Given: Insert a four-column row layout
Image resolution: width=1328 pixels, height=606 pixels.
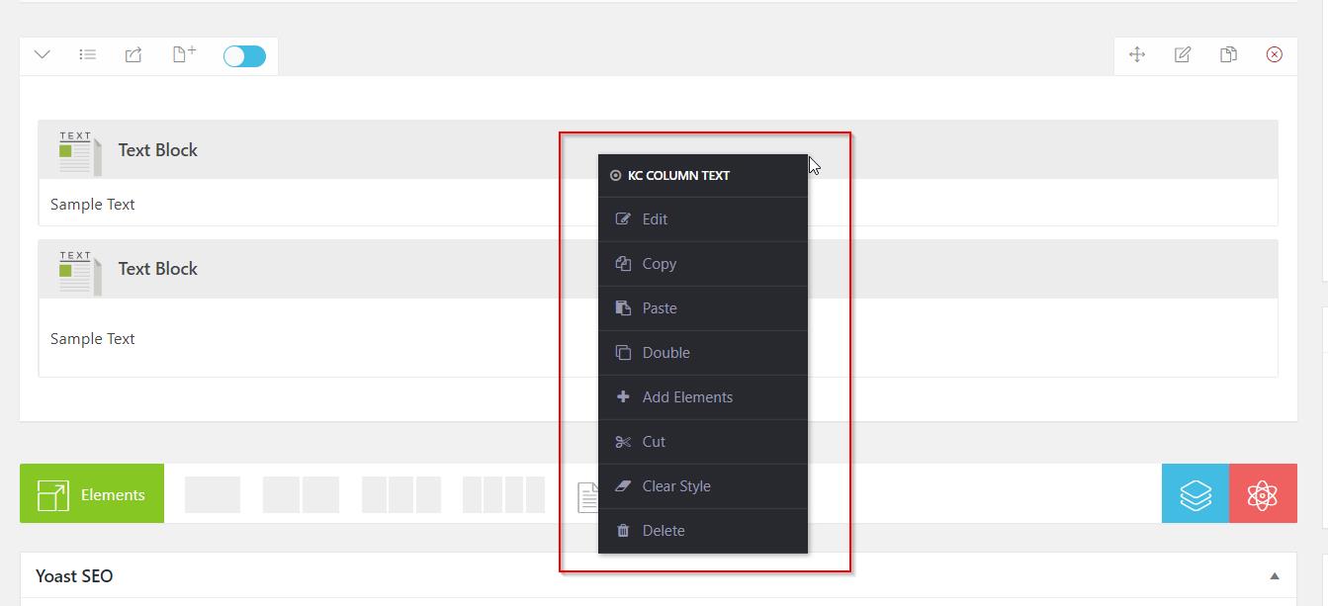Looking at the screenshot, I should tap(503, 494).
